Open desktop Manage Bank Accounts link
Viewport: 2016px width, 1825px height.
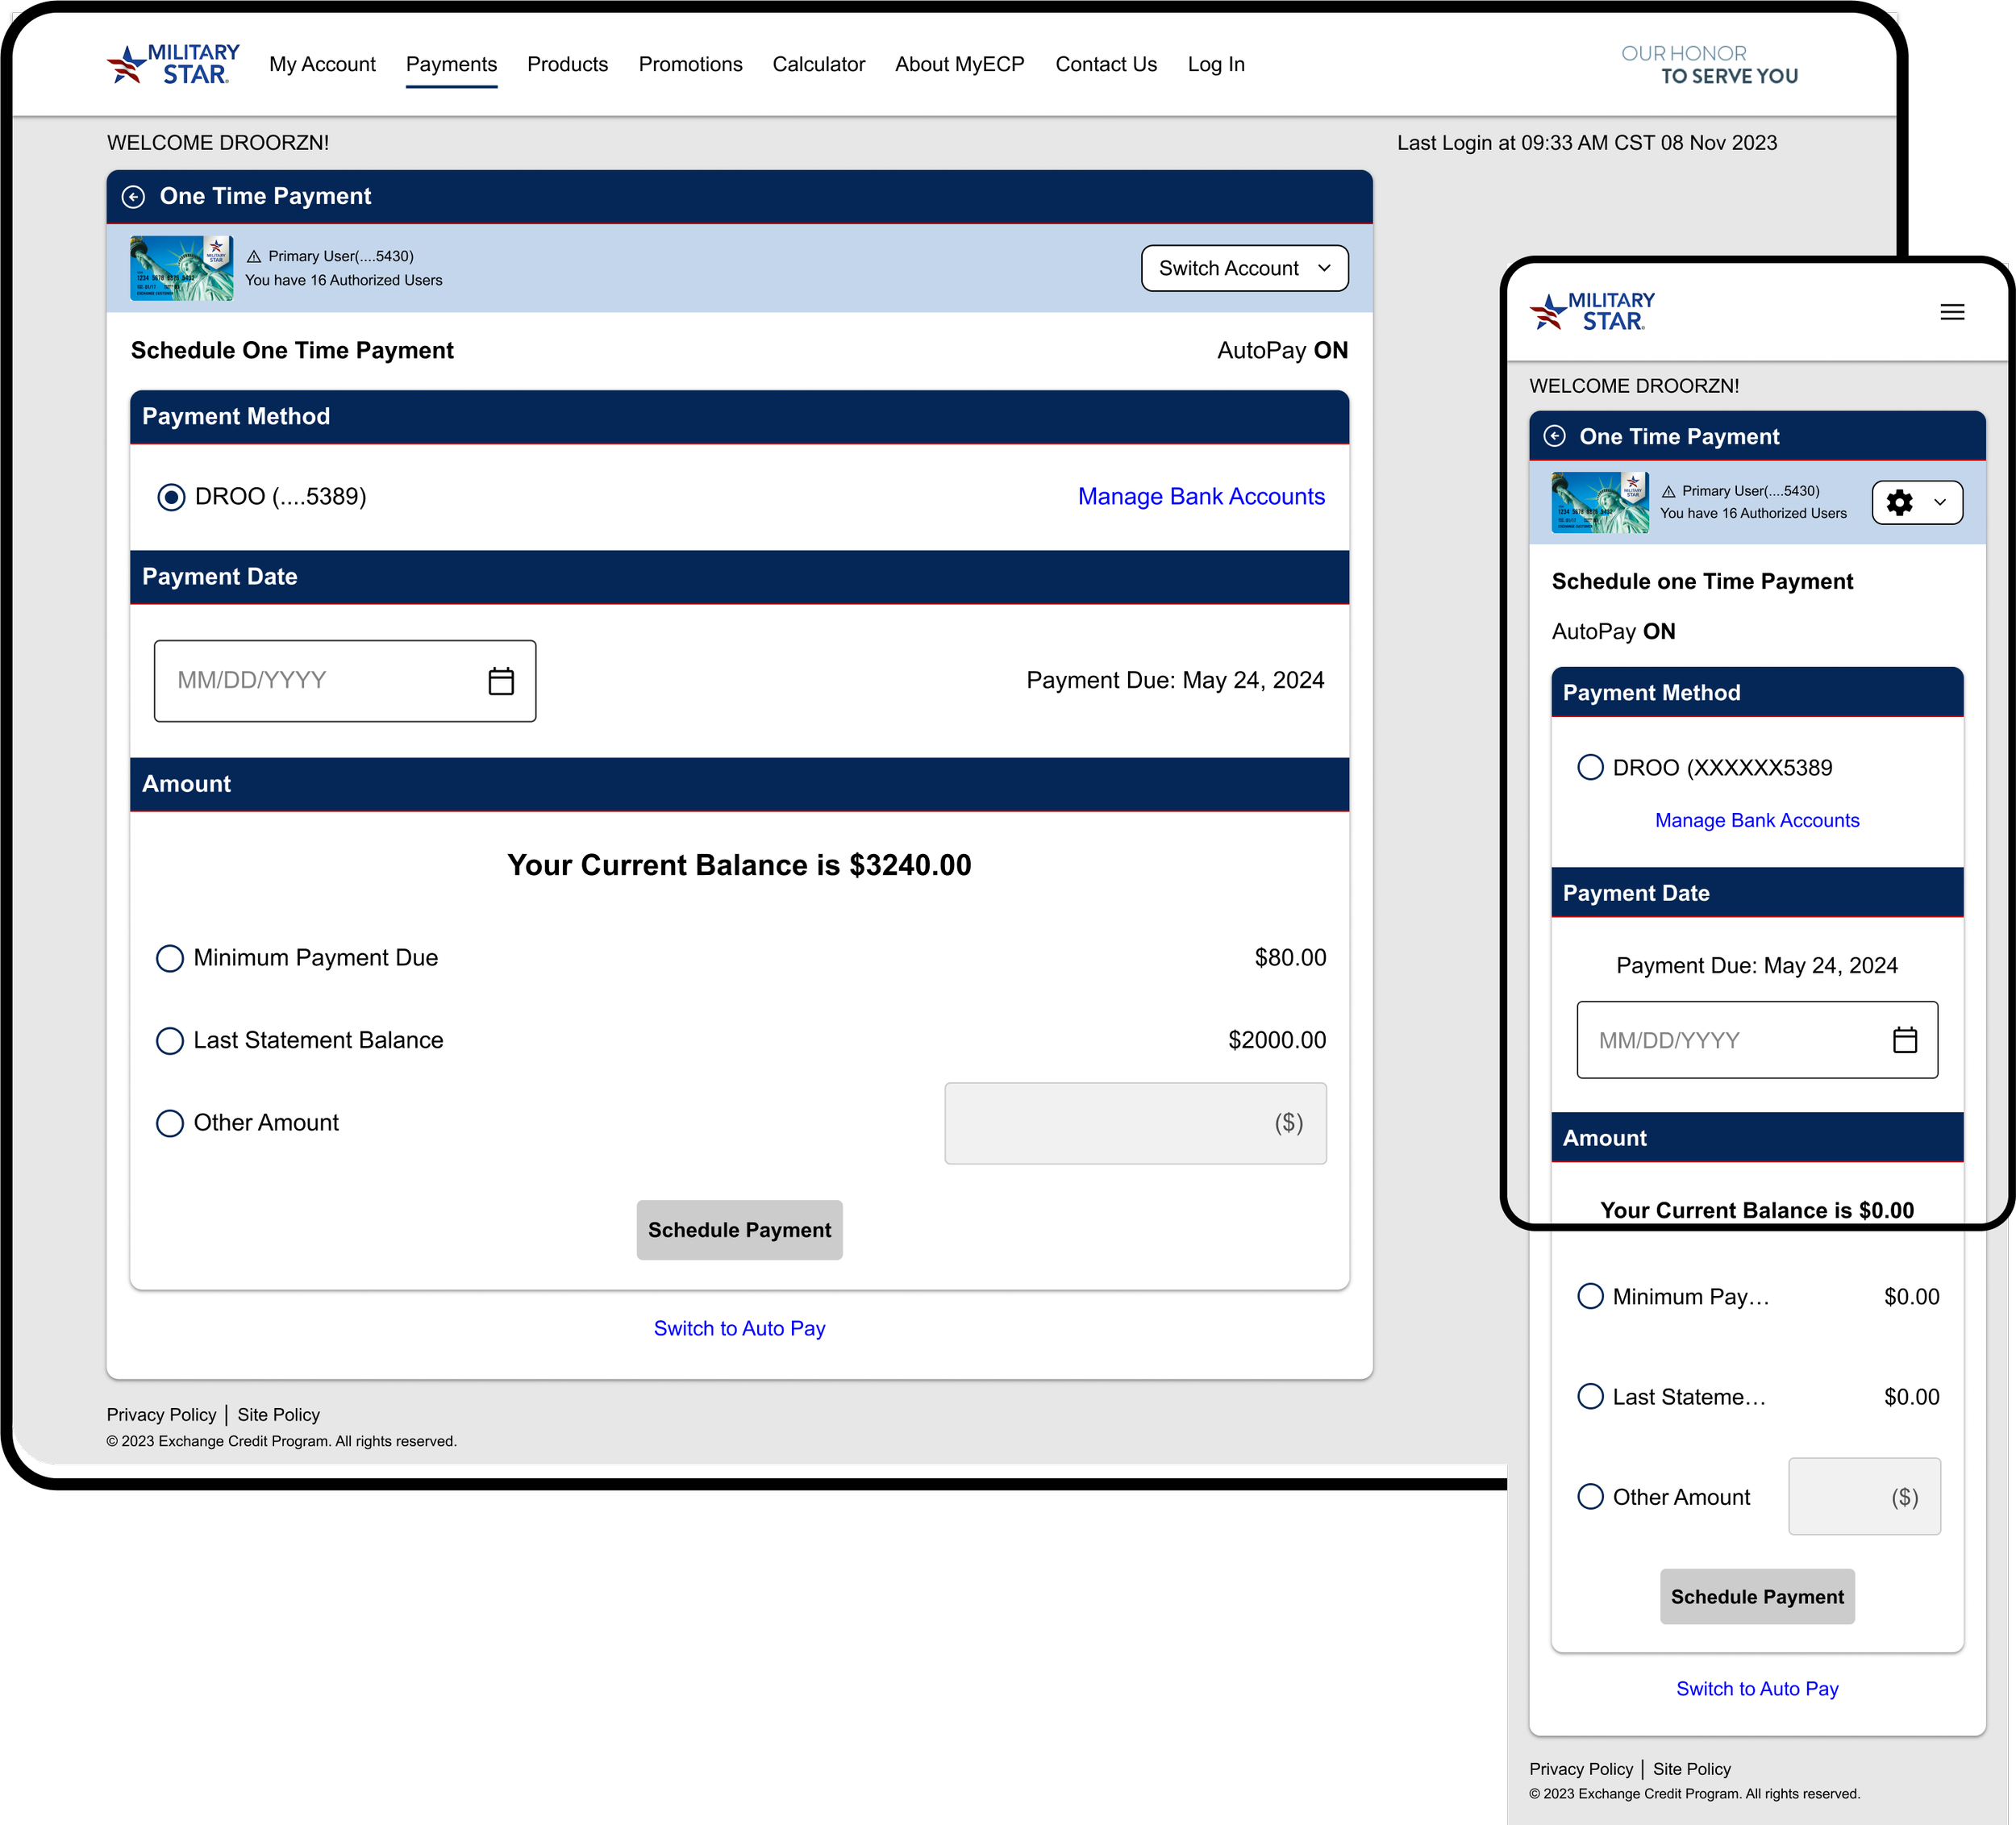(1200, 496)
